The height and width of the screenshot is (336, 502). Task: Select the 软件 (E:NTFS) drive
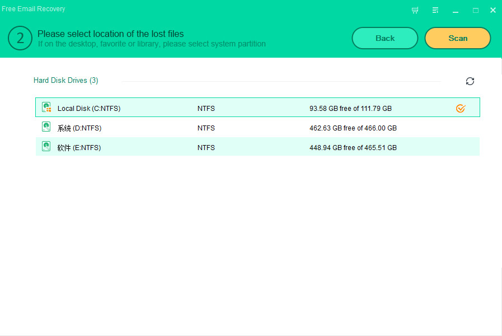tap(257, 147)
